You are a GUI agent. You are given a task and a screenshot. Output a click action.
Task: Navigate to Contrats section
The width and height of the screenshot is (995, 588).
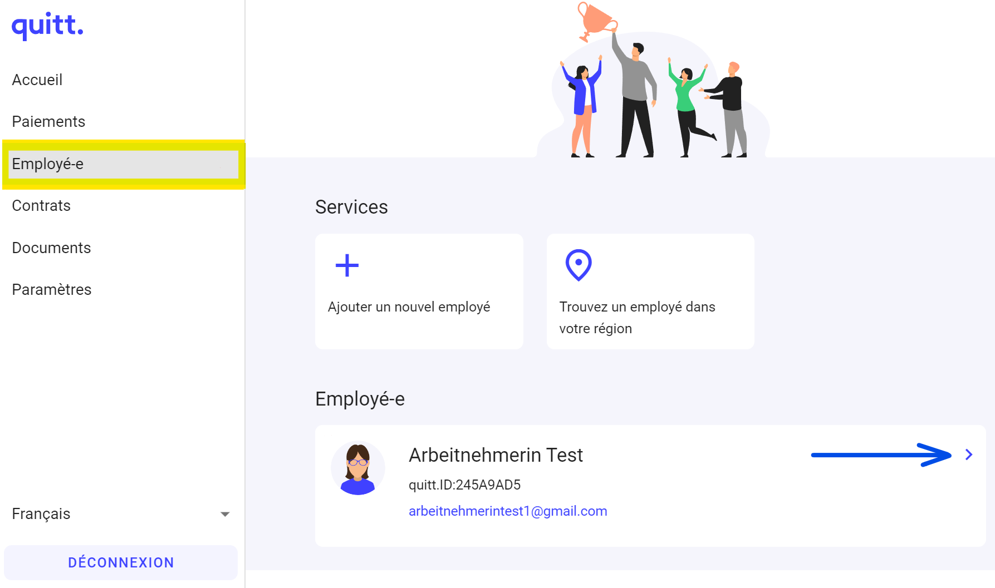coord(41,206)
